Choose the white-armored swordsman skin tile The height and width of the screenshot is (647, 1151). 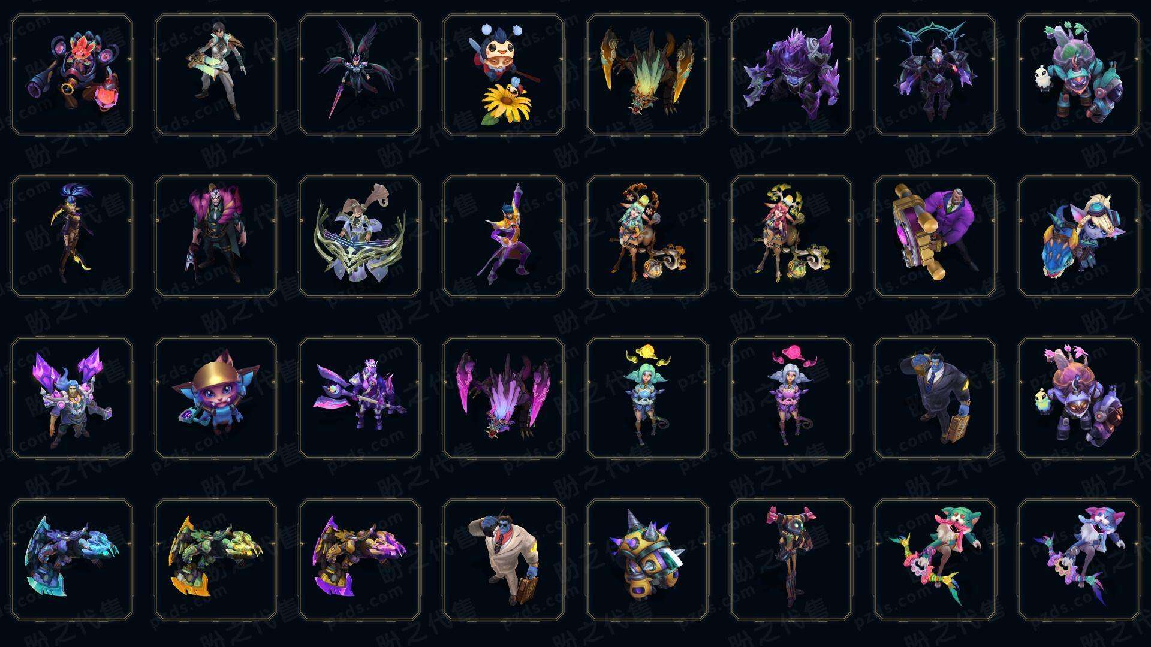[x=216, y=75]
